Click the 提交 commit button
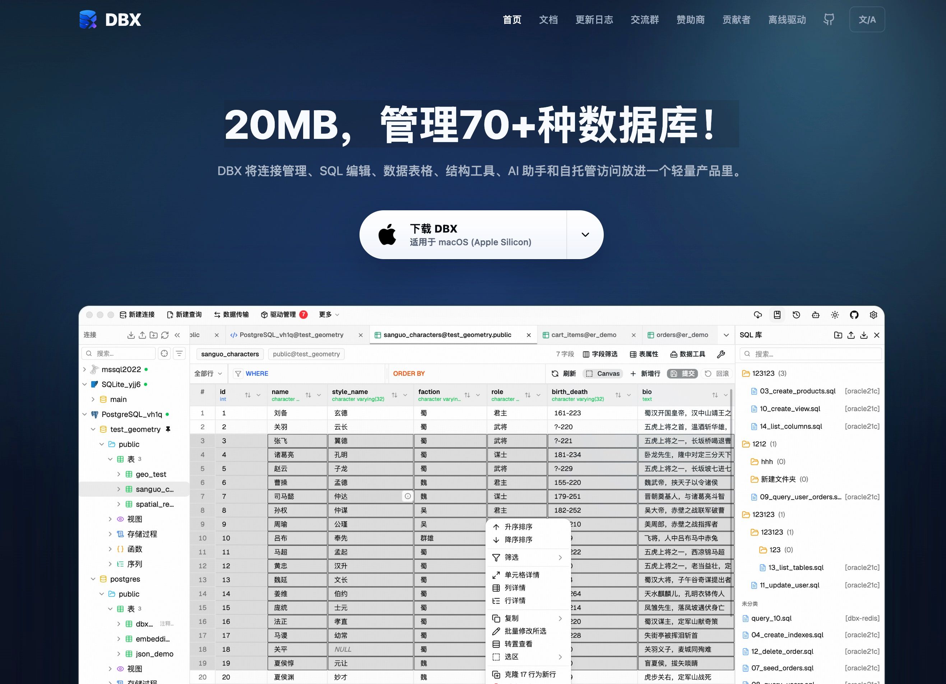Screen dimensions: 946x684 point(683,374)
